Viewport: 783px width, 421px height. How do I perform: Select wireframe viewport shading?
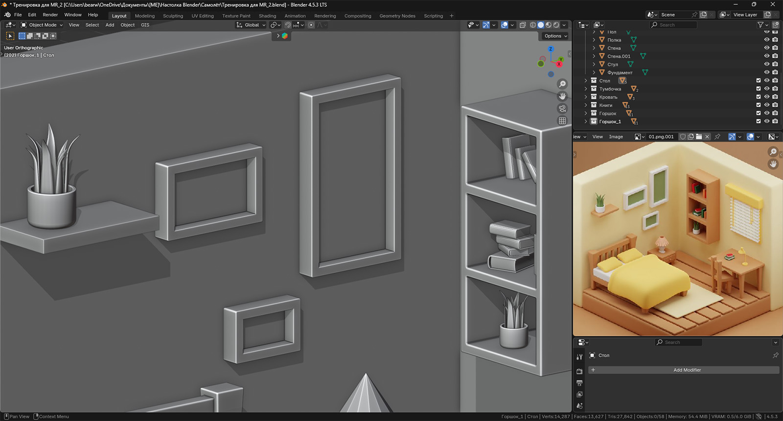click(x=533, y=25)
